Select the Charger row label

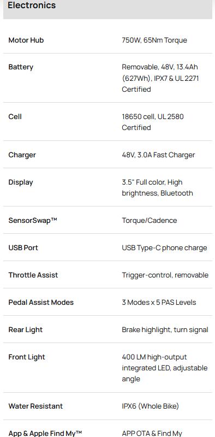pos(22,155)
